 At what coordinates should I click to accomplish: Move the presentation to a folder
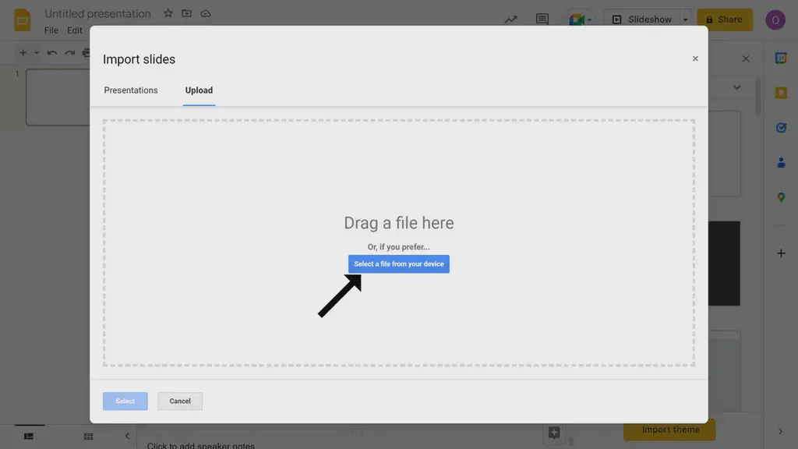tap(185, 13)
